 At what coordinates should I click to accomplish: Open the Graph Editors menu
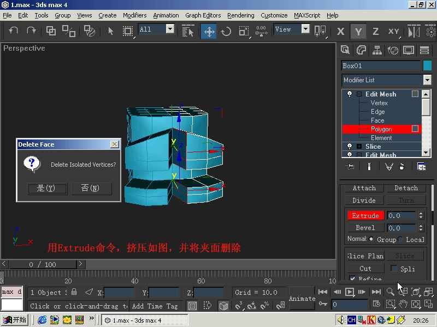[x=203, y=15]
